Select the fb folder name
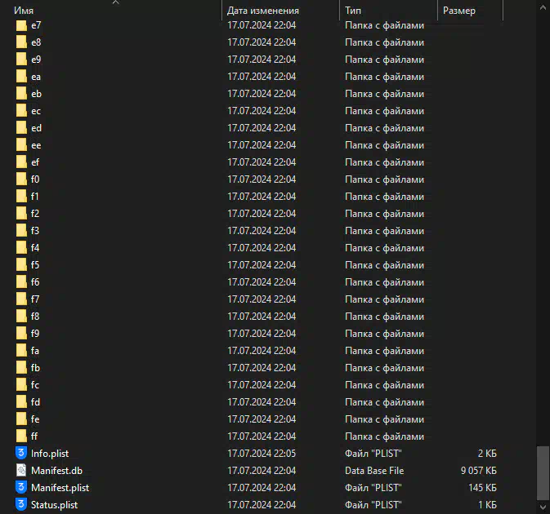The width and height of the screenshot is (550, 514). (x=35, y=368)
